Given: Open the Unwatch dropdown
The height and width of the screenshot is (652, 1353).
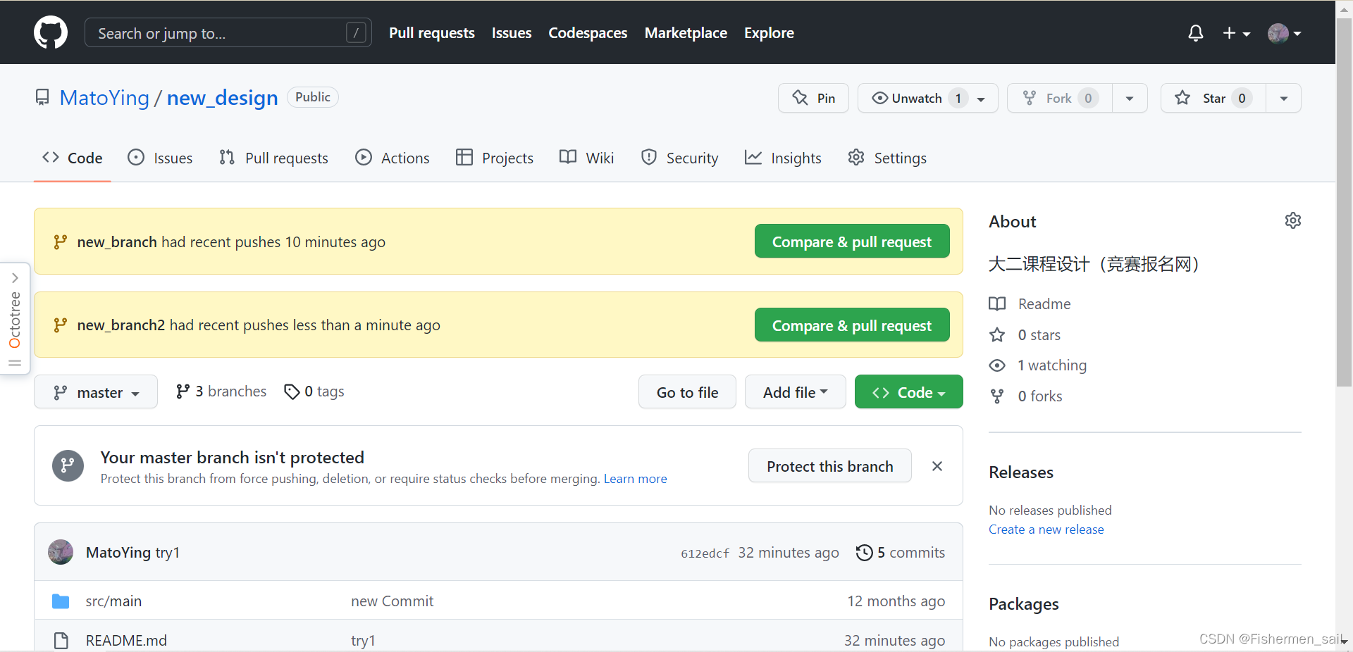Looking at the screenshot, I should click(x=927, y=98).
